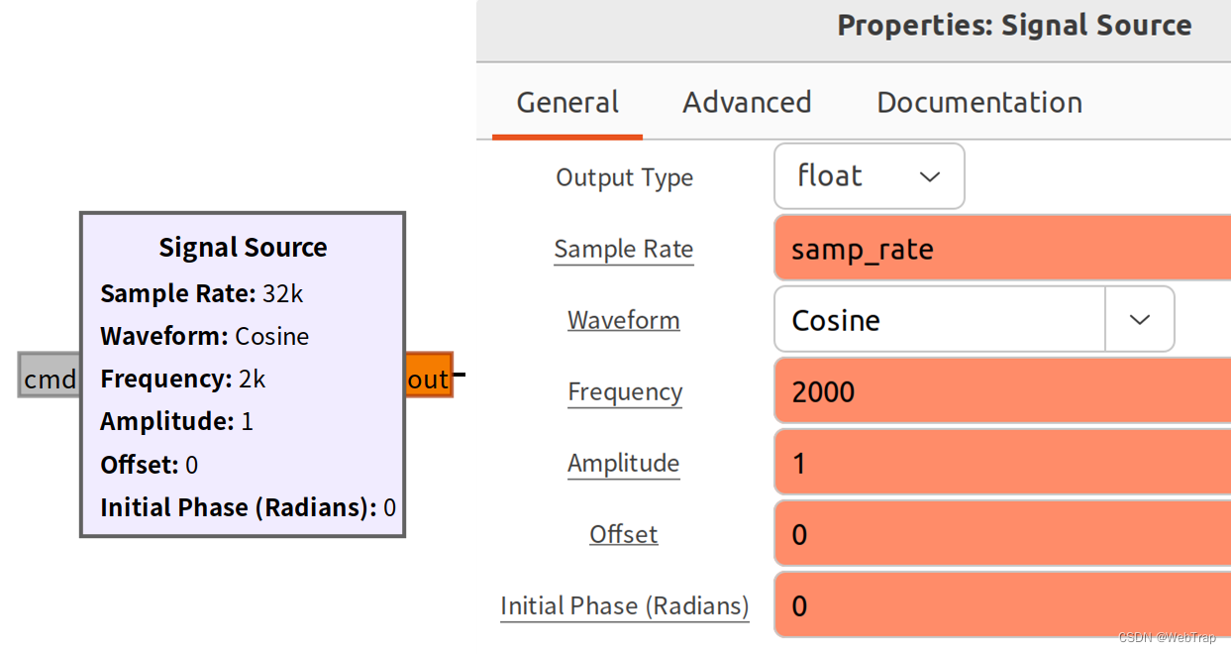
Task: Open the Output Type float dropdown
Action: [869, 176]
